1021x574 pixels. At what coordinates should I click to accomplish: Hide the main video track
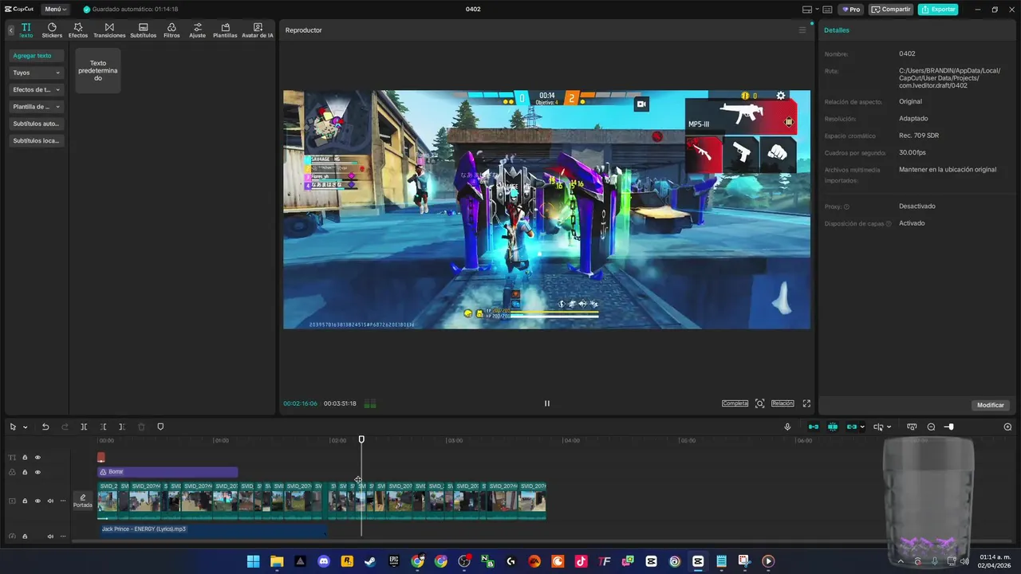[x=37, y=501]
